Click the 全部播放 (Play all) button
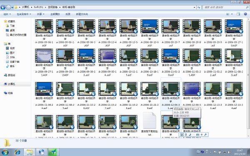The width and height of the screenshot is (250, 156). (55, 14)
